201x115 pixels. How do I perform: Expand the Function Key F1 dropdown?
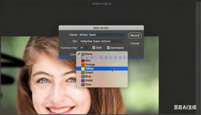click(x=85, y=48)
